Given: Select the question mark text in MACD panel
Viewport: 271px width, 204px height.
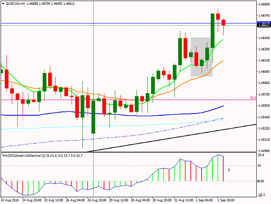Looking at the screenshot, I should (x=229, y=171).
